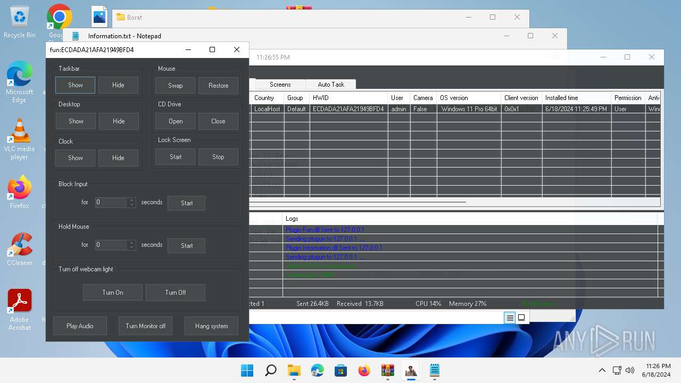Focus Hold Mouse seconds field

tap(111, 245)
